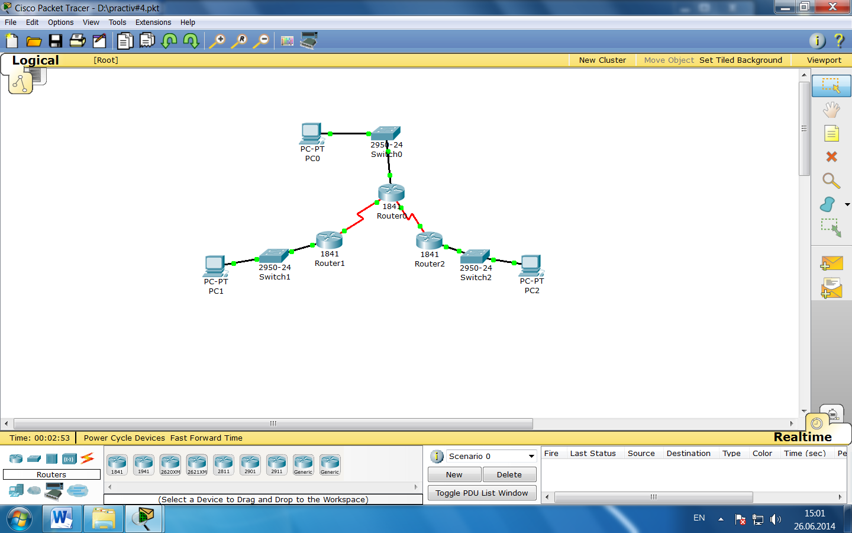
Task: Open the Tools menu
Action: (117, 22)
